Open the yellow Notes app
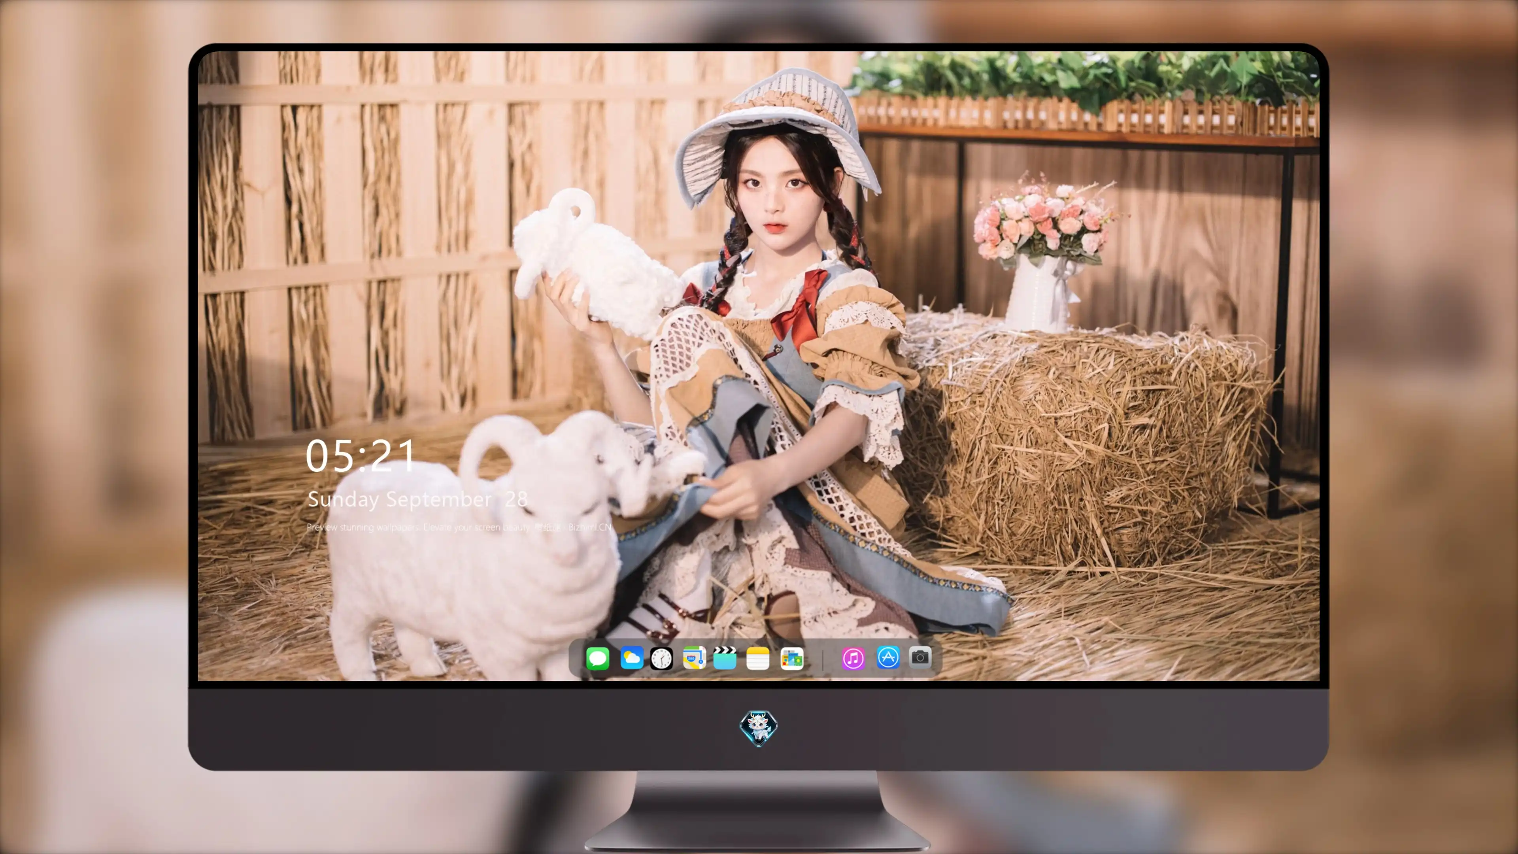1518x854 pixels. pos(758,658)
